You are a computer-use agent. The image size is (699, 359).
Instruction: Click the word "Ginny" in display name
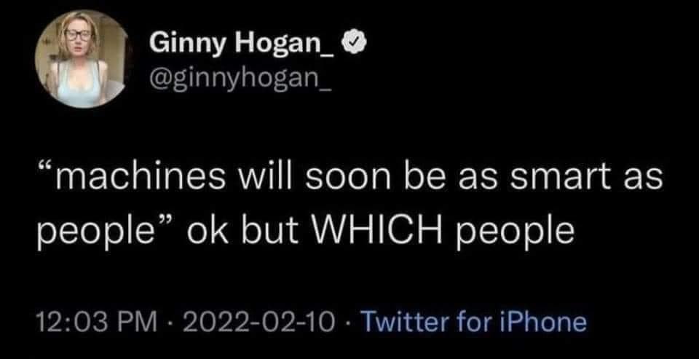[x=184, y=44]
